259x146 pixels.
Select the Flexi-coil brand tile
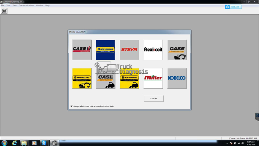[x=153, y=50]
